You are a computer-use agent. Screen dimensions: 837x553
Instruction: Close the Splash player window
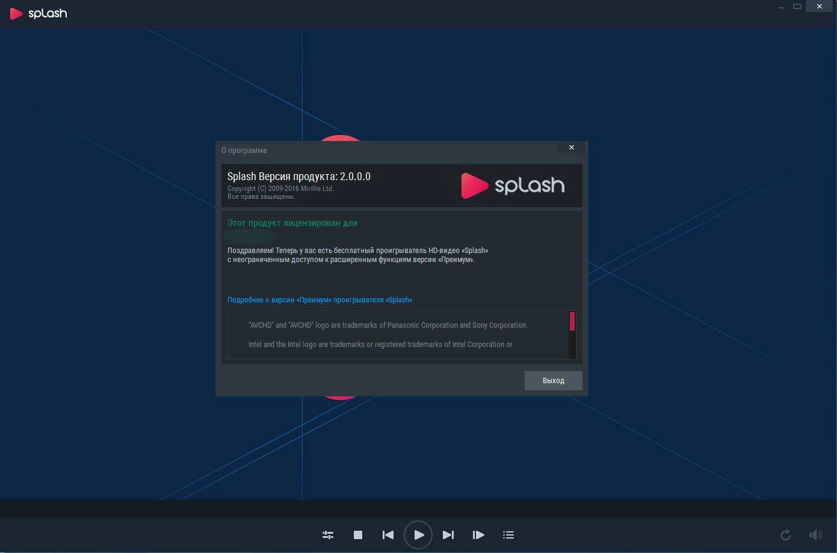[x=820, y=7]
